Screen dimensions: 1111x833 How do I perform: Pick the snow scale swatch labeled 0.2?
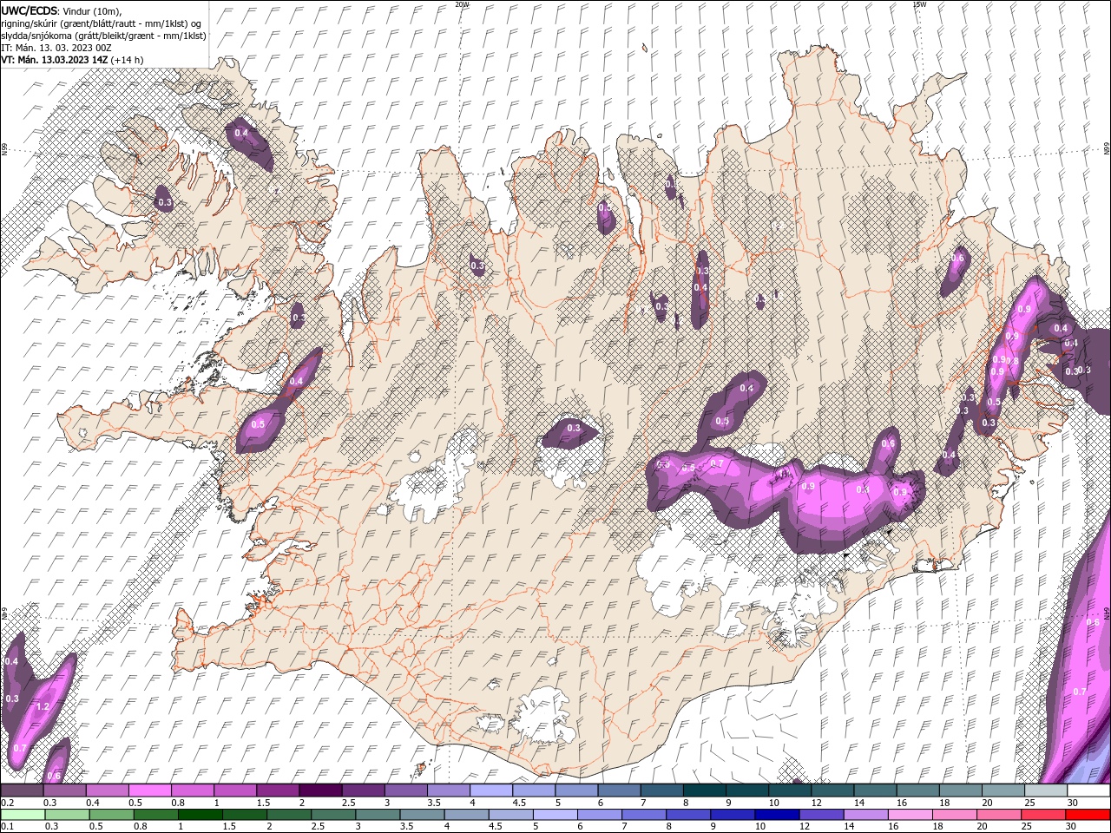22,790
